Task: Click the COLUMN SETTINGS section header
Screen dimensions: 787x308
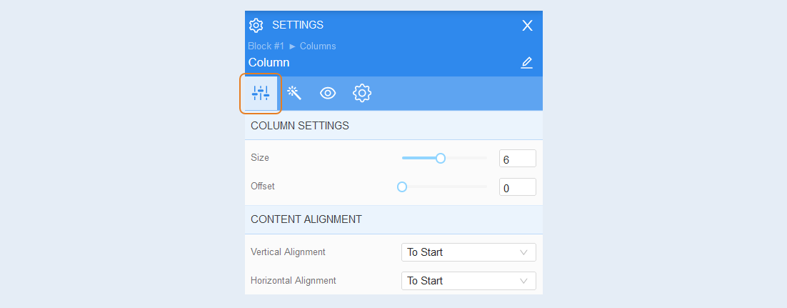Action: [393, 126]
